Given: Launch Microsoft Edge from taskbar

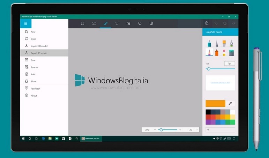Looking at the screenshot, I should (43, 138).
